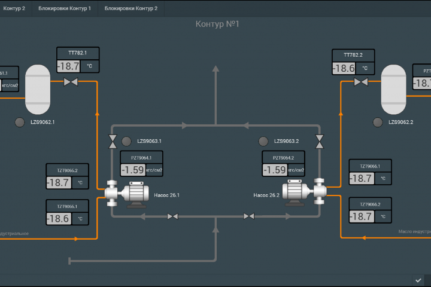Open the vertical valve beside LZS9063.1
This screenshot has height=287, width=431.
[x=113, y=142]
